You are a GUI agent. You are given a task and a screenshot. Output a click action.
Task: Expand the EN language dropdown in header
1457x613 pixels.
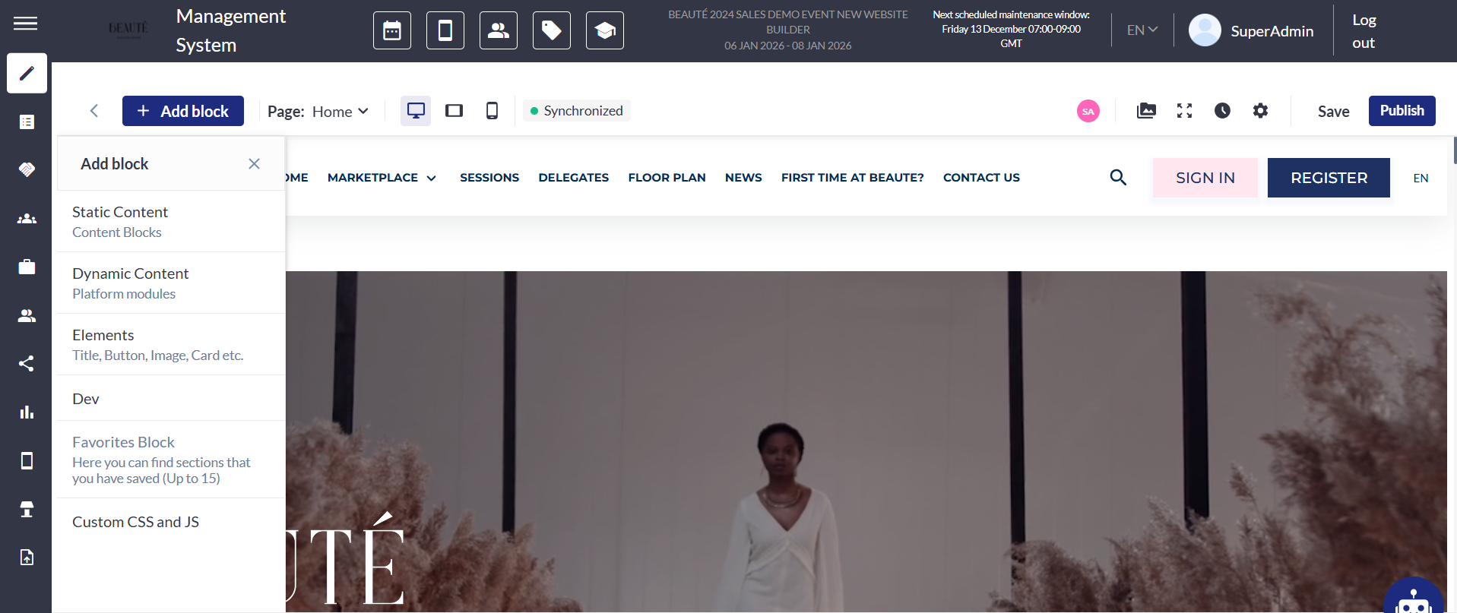click(x=1142, y=30)
